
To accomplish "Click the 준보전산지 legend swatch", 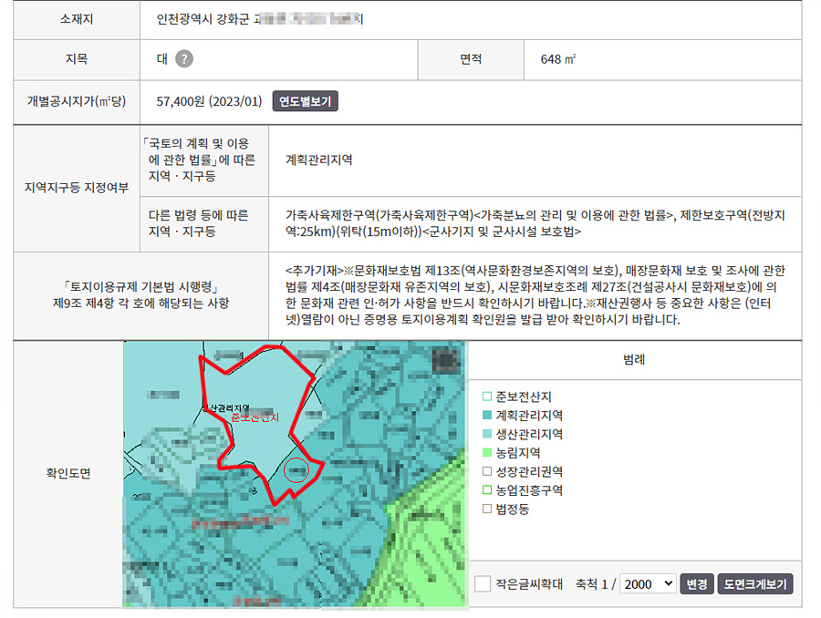I will 487,397.
